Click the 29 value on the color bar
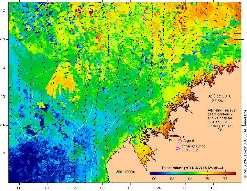This screenshot has height=191, width=247. (x=189, y=178)
